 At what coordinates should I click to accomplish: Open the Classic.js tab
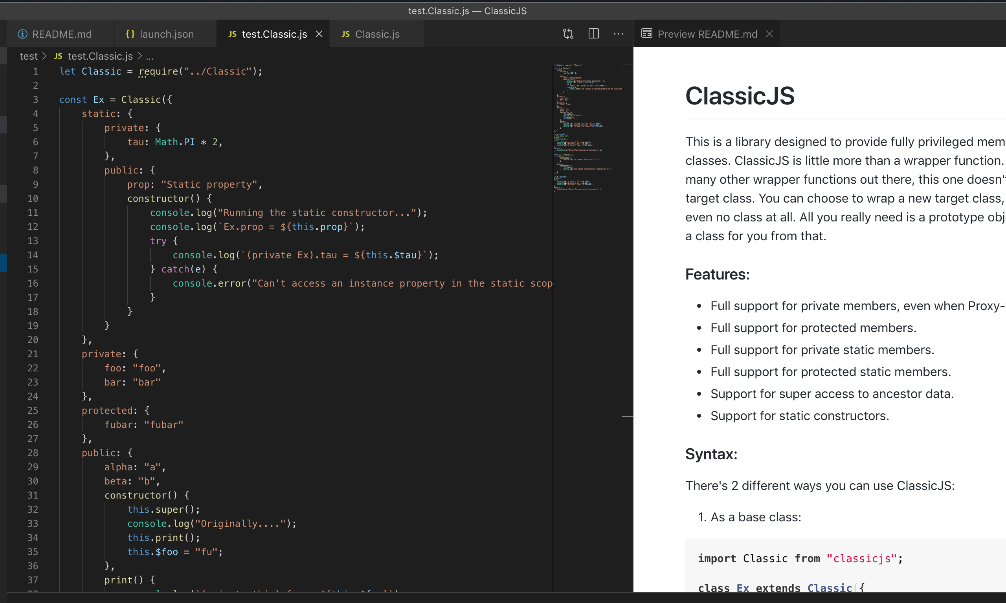tap(377, 34)
